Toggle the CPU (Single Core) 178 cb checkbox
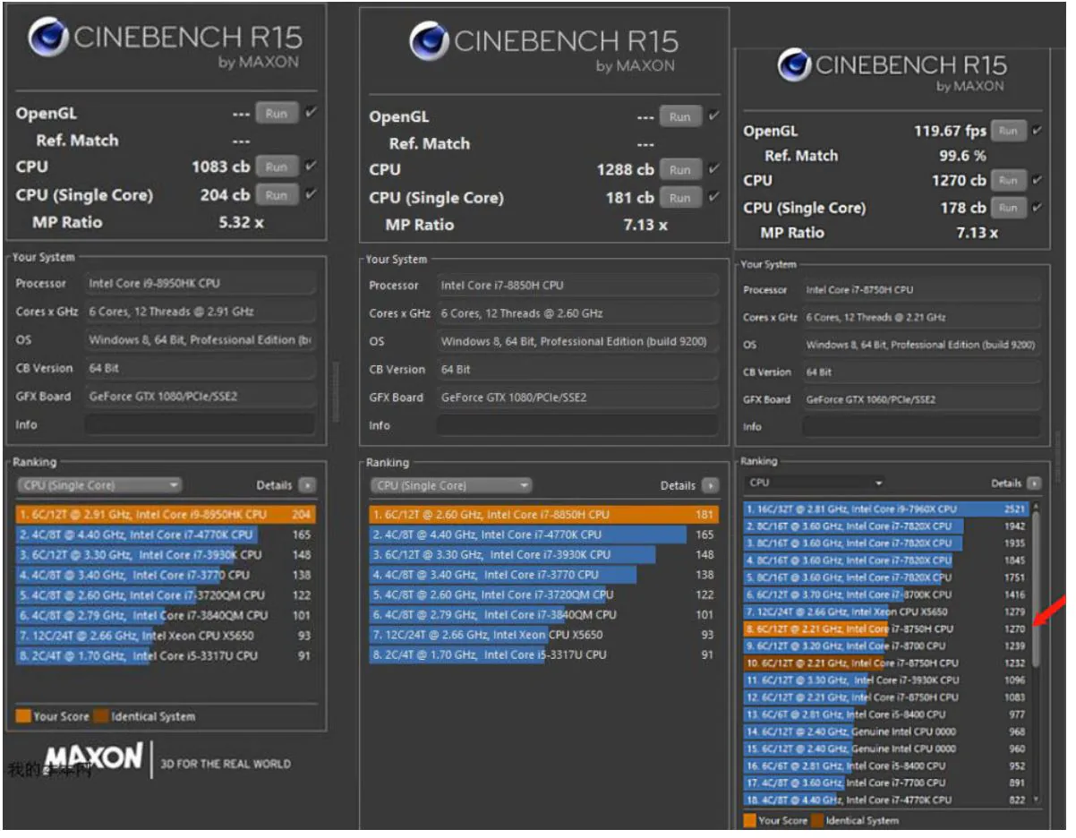 [x=1037, y=207]
